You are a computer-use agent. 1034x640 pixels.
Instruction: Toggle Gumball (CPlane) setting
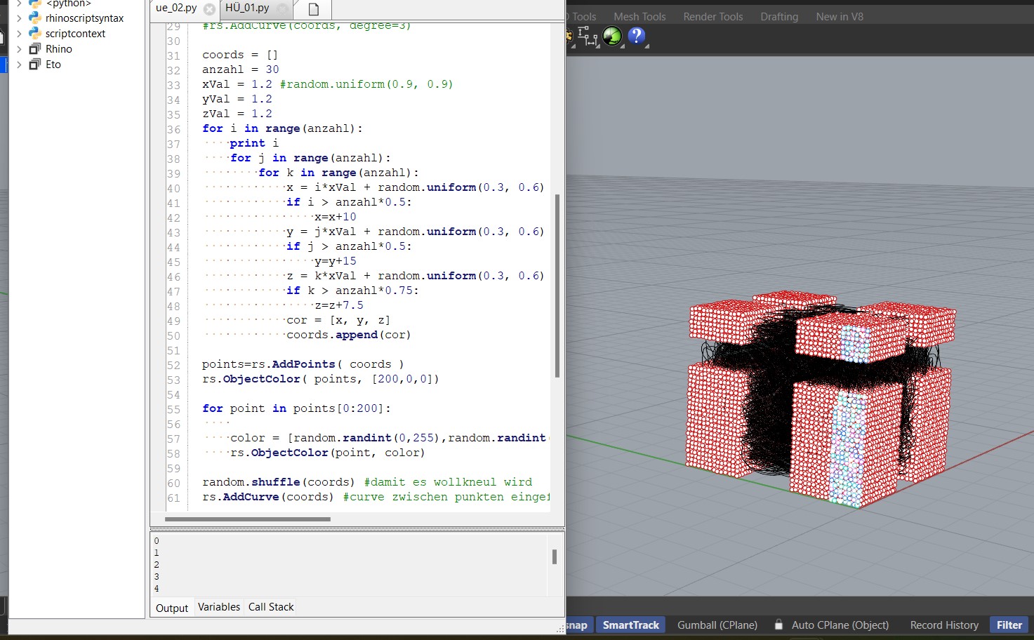[717, 625]
